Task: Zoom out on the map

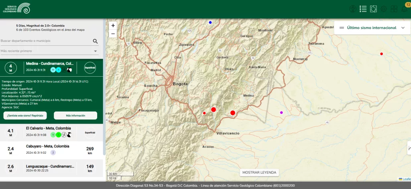Action: click(113, 34)
